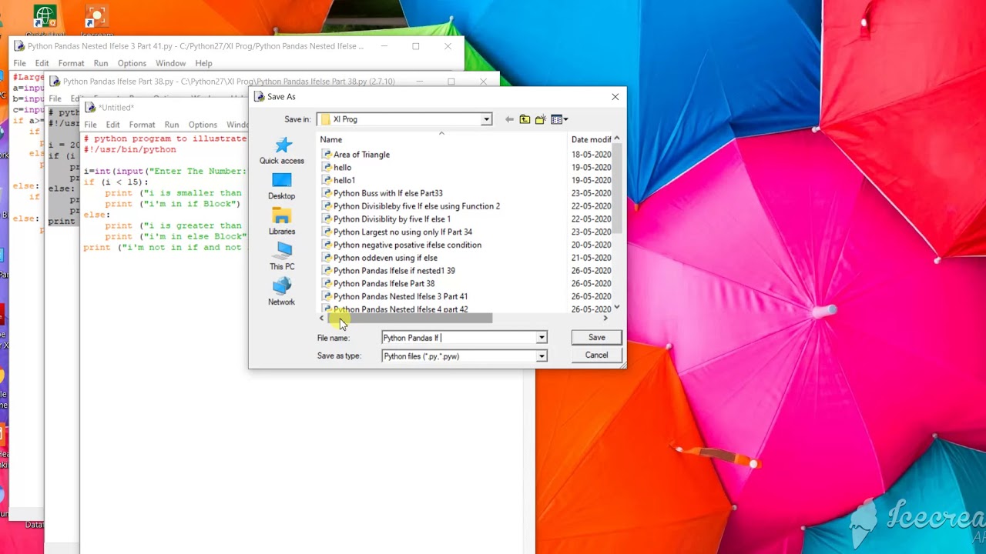Click the Icecream desktop shortcut
This screenshot has width=986, height=554.
point(96,21)
